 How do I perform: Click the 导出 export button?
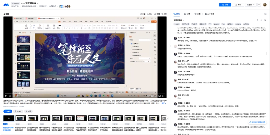(238, 5)
